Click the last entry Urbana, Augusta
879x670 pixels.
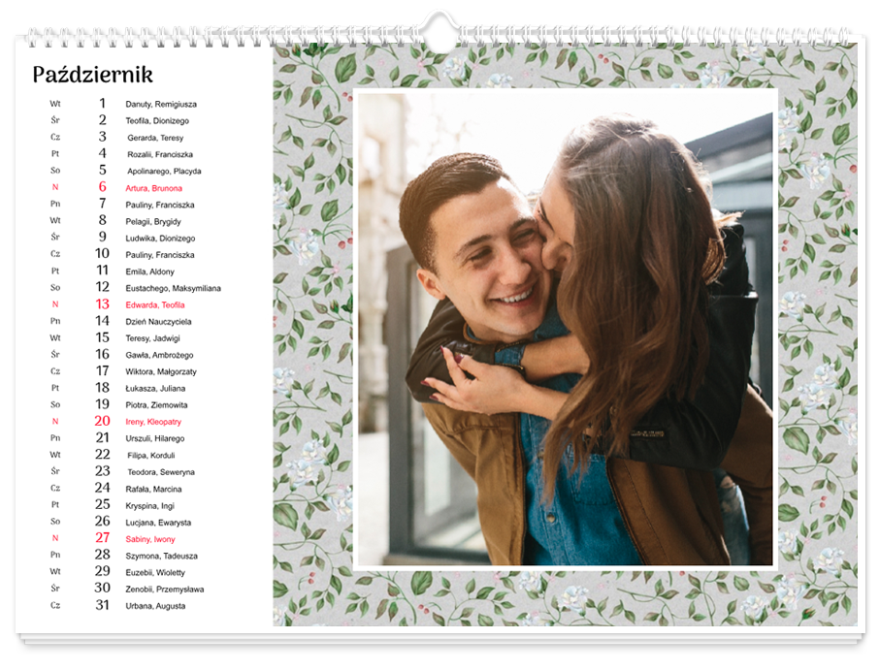coord(155,606)
